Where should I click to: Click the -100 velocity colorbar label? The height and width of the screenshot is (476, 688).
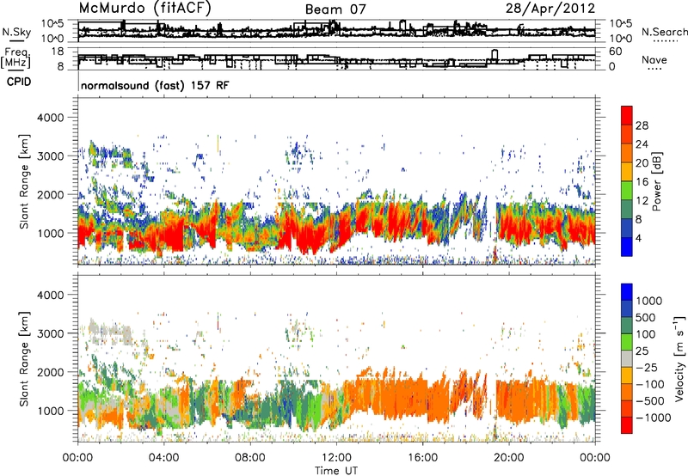[650, 384]
